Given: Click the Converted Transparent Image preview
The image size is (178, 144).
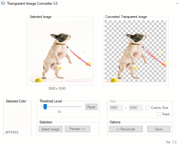Looking at the screenshot, I should 135,51.
